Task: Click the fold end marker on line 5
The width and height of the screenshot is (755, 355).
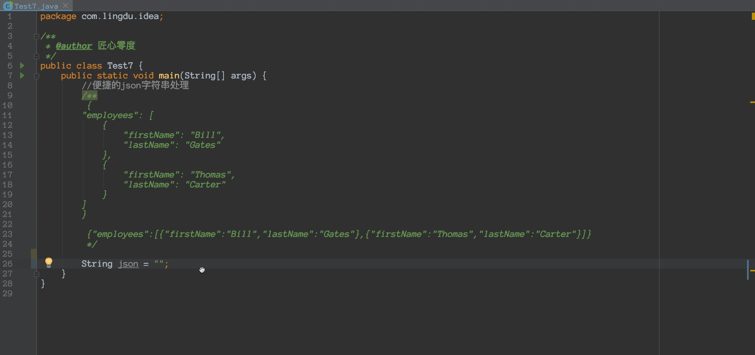Action: pos(36,56)
